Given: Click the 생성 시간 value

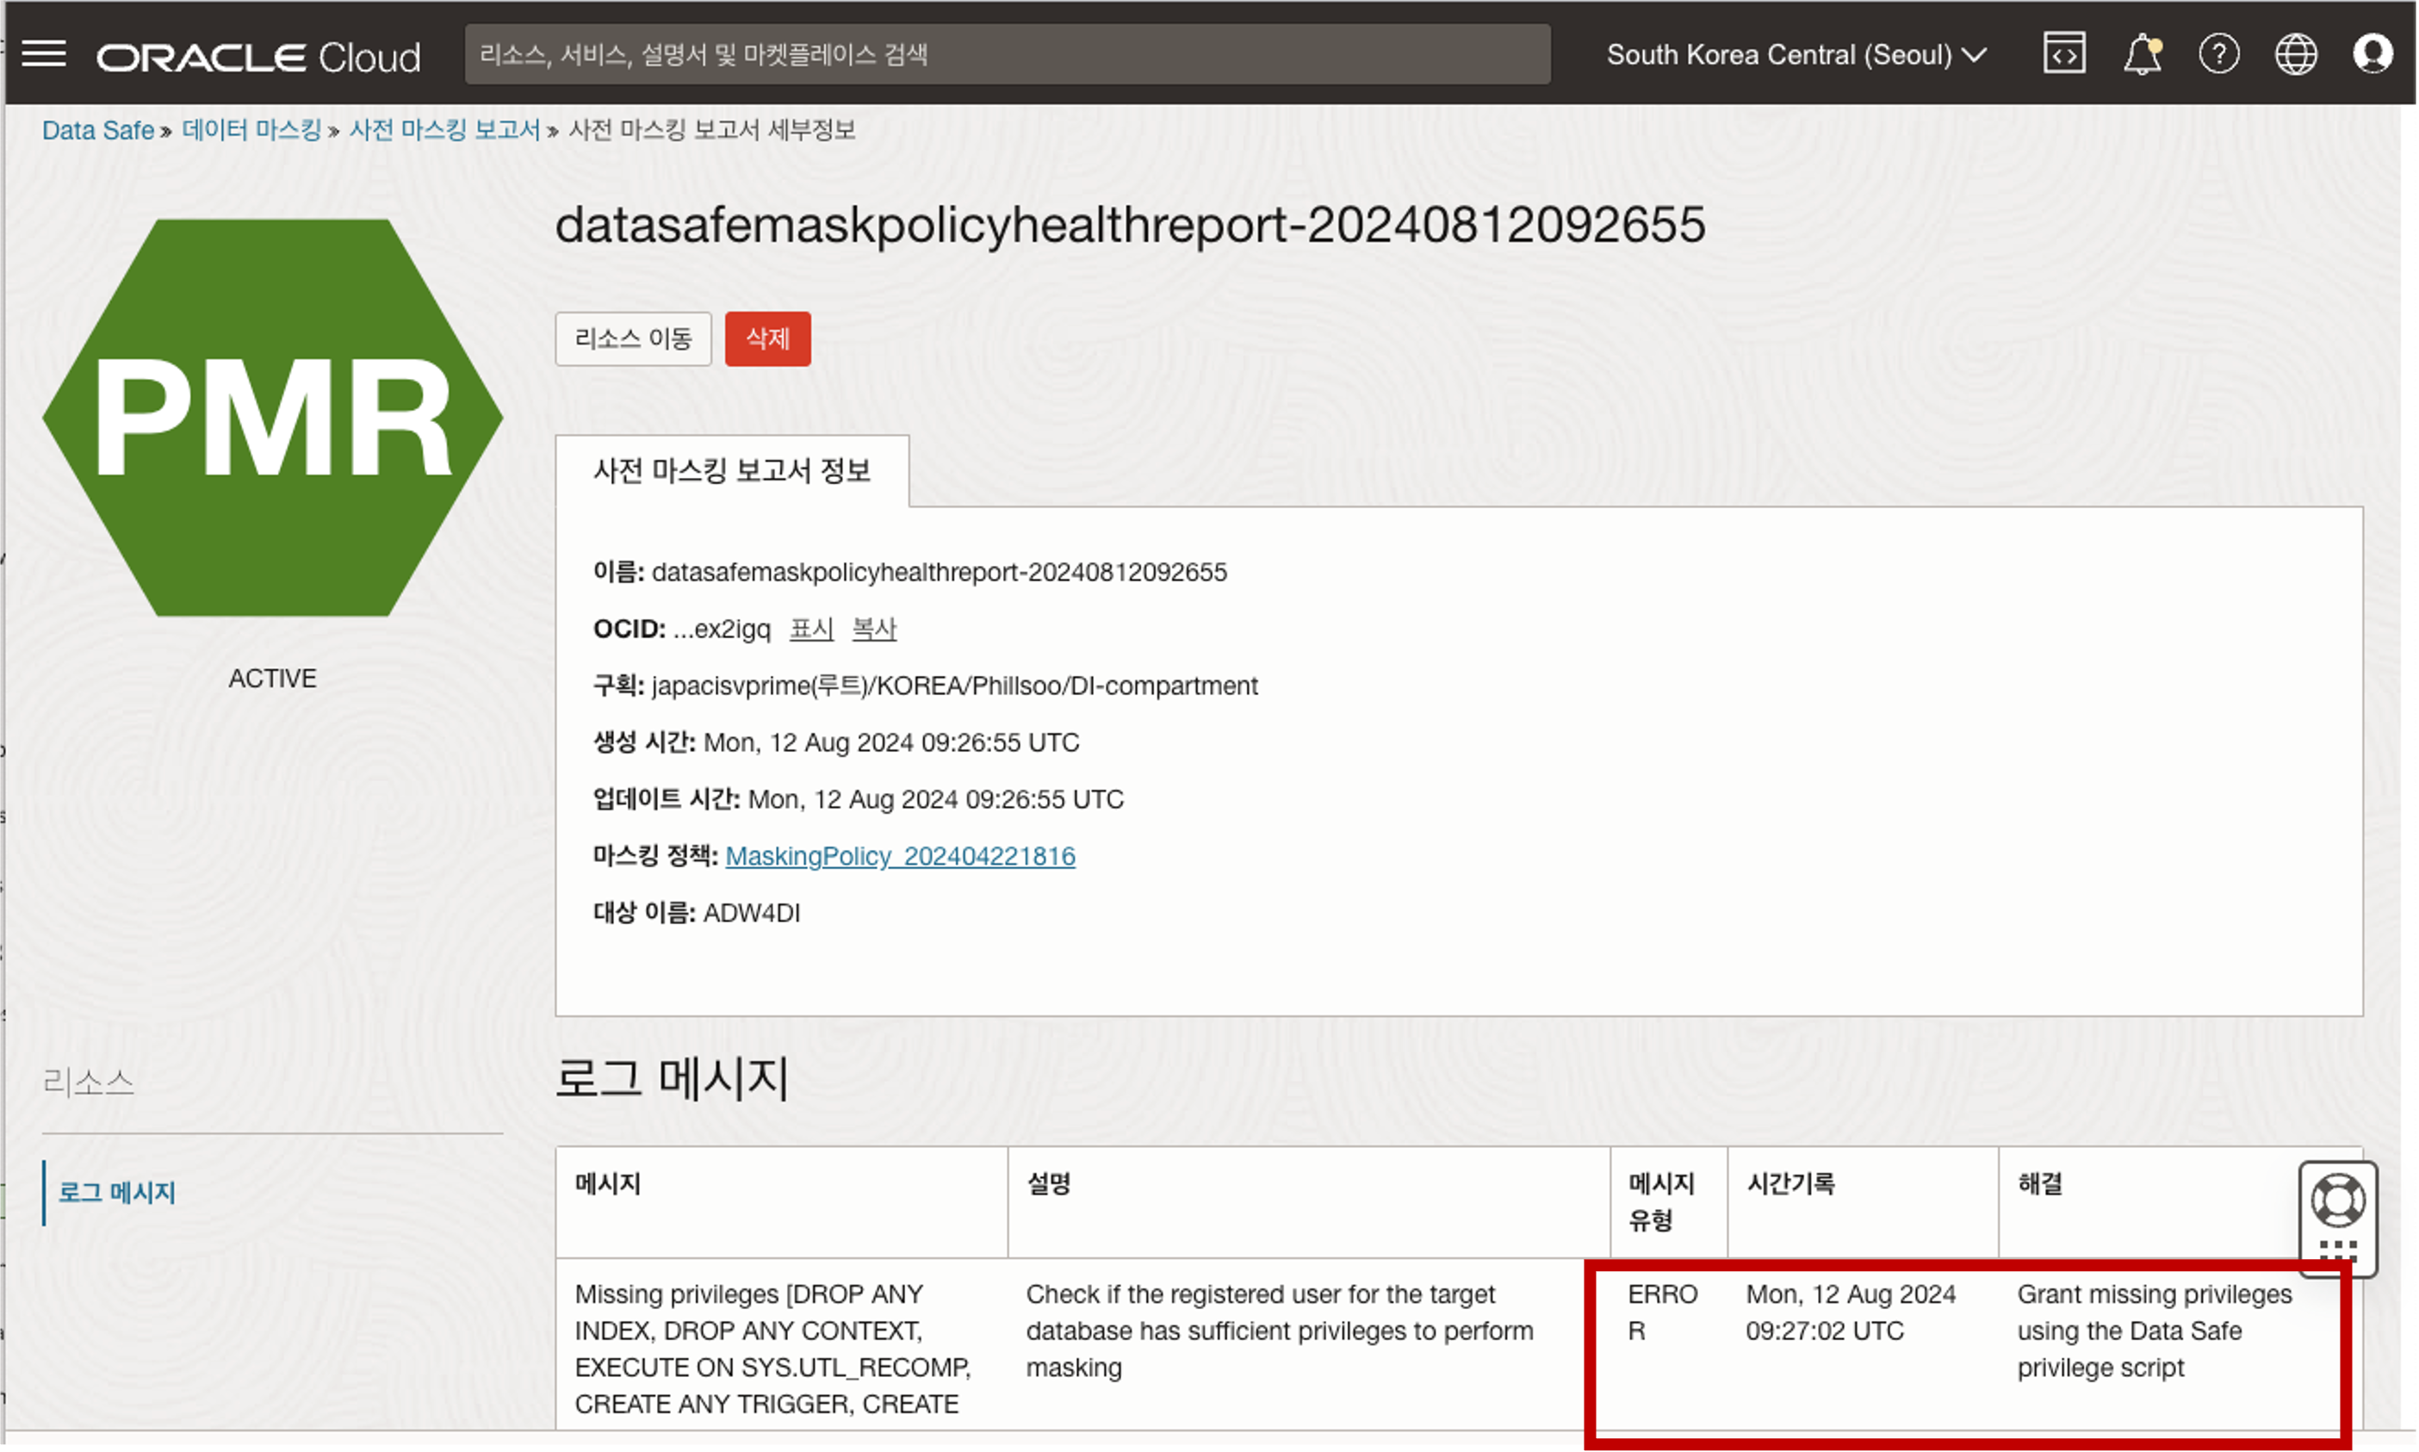Looking at the screenshot, I should click(x=891, y=742).
